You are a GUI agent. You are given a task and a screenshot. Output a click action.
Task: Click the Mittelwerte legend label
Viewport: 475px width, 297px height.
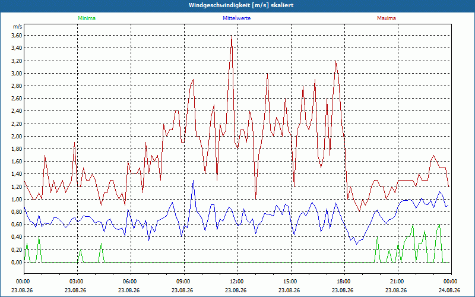click(x=236, y=18)
